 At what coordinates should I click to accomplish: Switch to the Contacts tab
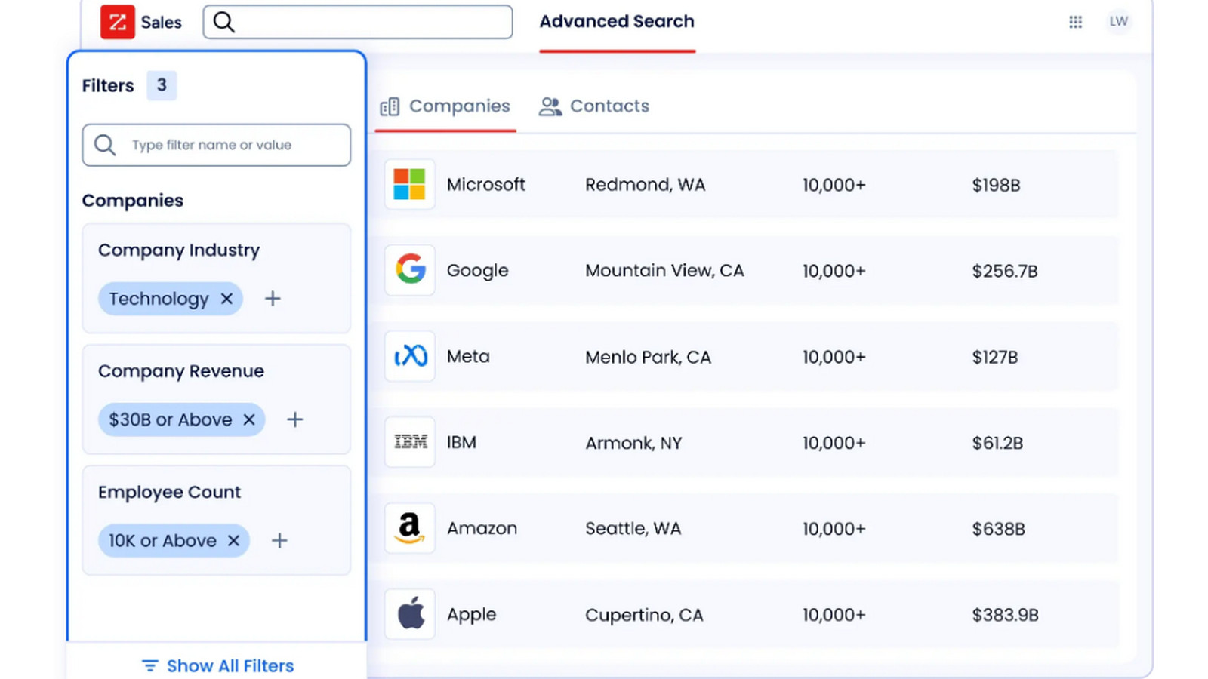click(594, 106)
